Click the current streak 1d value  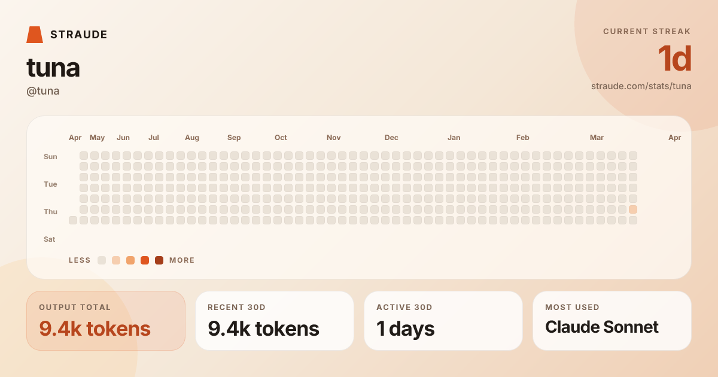click(674, 59)
